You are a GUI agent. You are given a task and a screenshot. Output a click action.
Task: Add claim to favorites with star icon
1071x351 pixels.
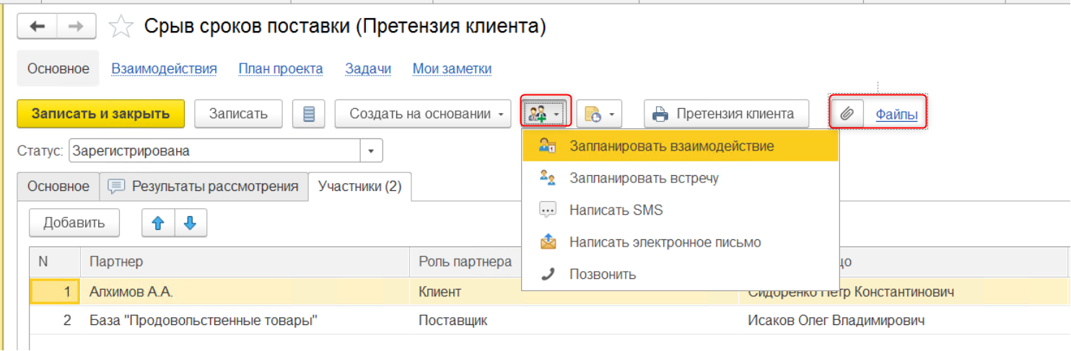(x=121, y=27)
